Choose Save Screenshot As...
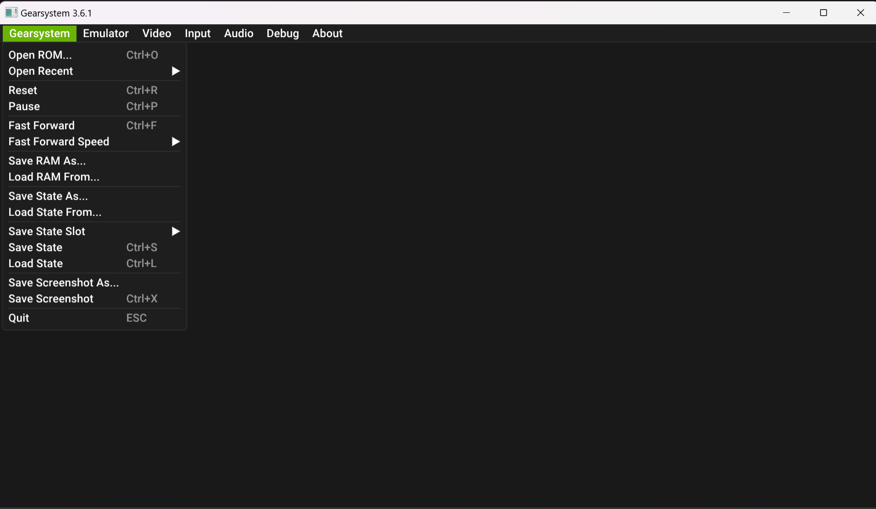 tap(94, 283)
